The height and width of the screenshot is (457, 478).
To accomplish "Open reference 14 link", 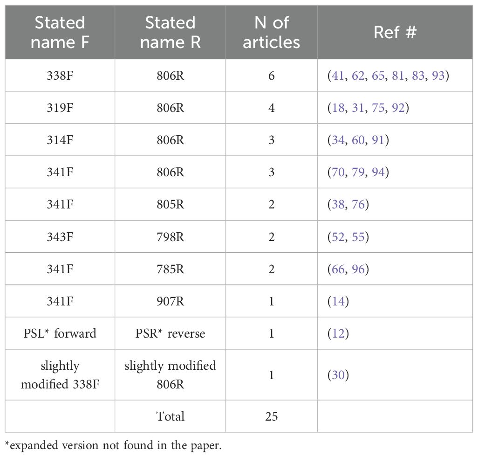I will click(338, 301).
